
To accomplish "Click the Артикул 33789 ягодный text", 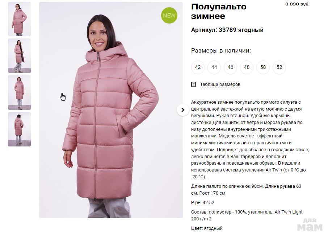I will 227,30.
